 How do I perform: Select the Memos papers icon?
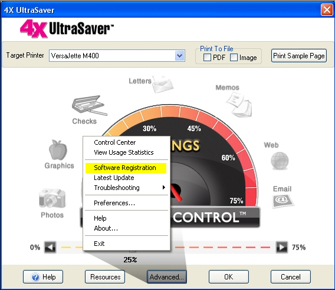(x=239, y=105)
